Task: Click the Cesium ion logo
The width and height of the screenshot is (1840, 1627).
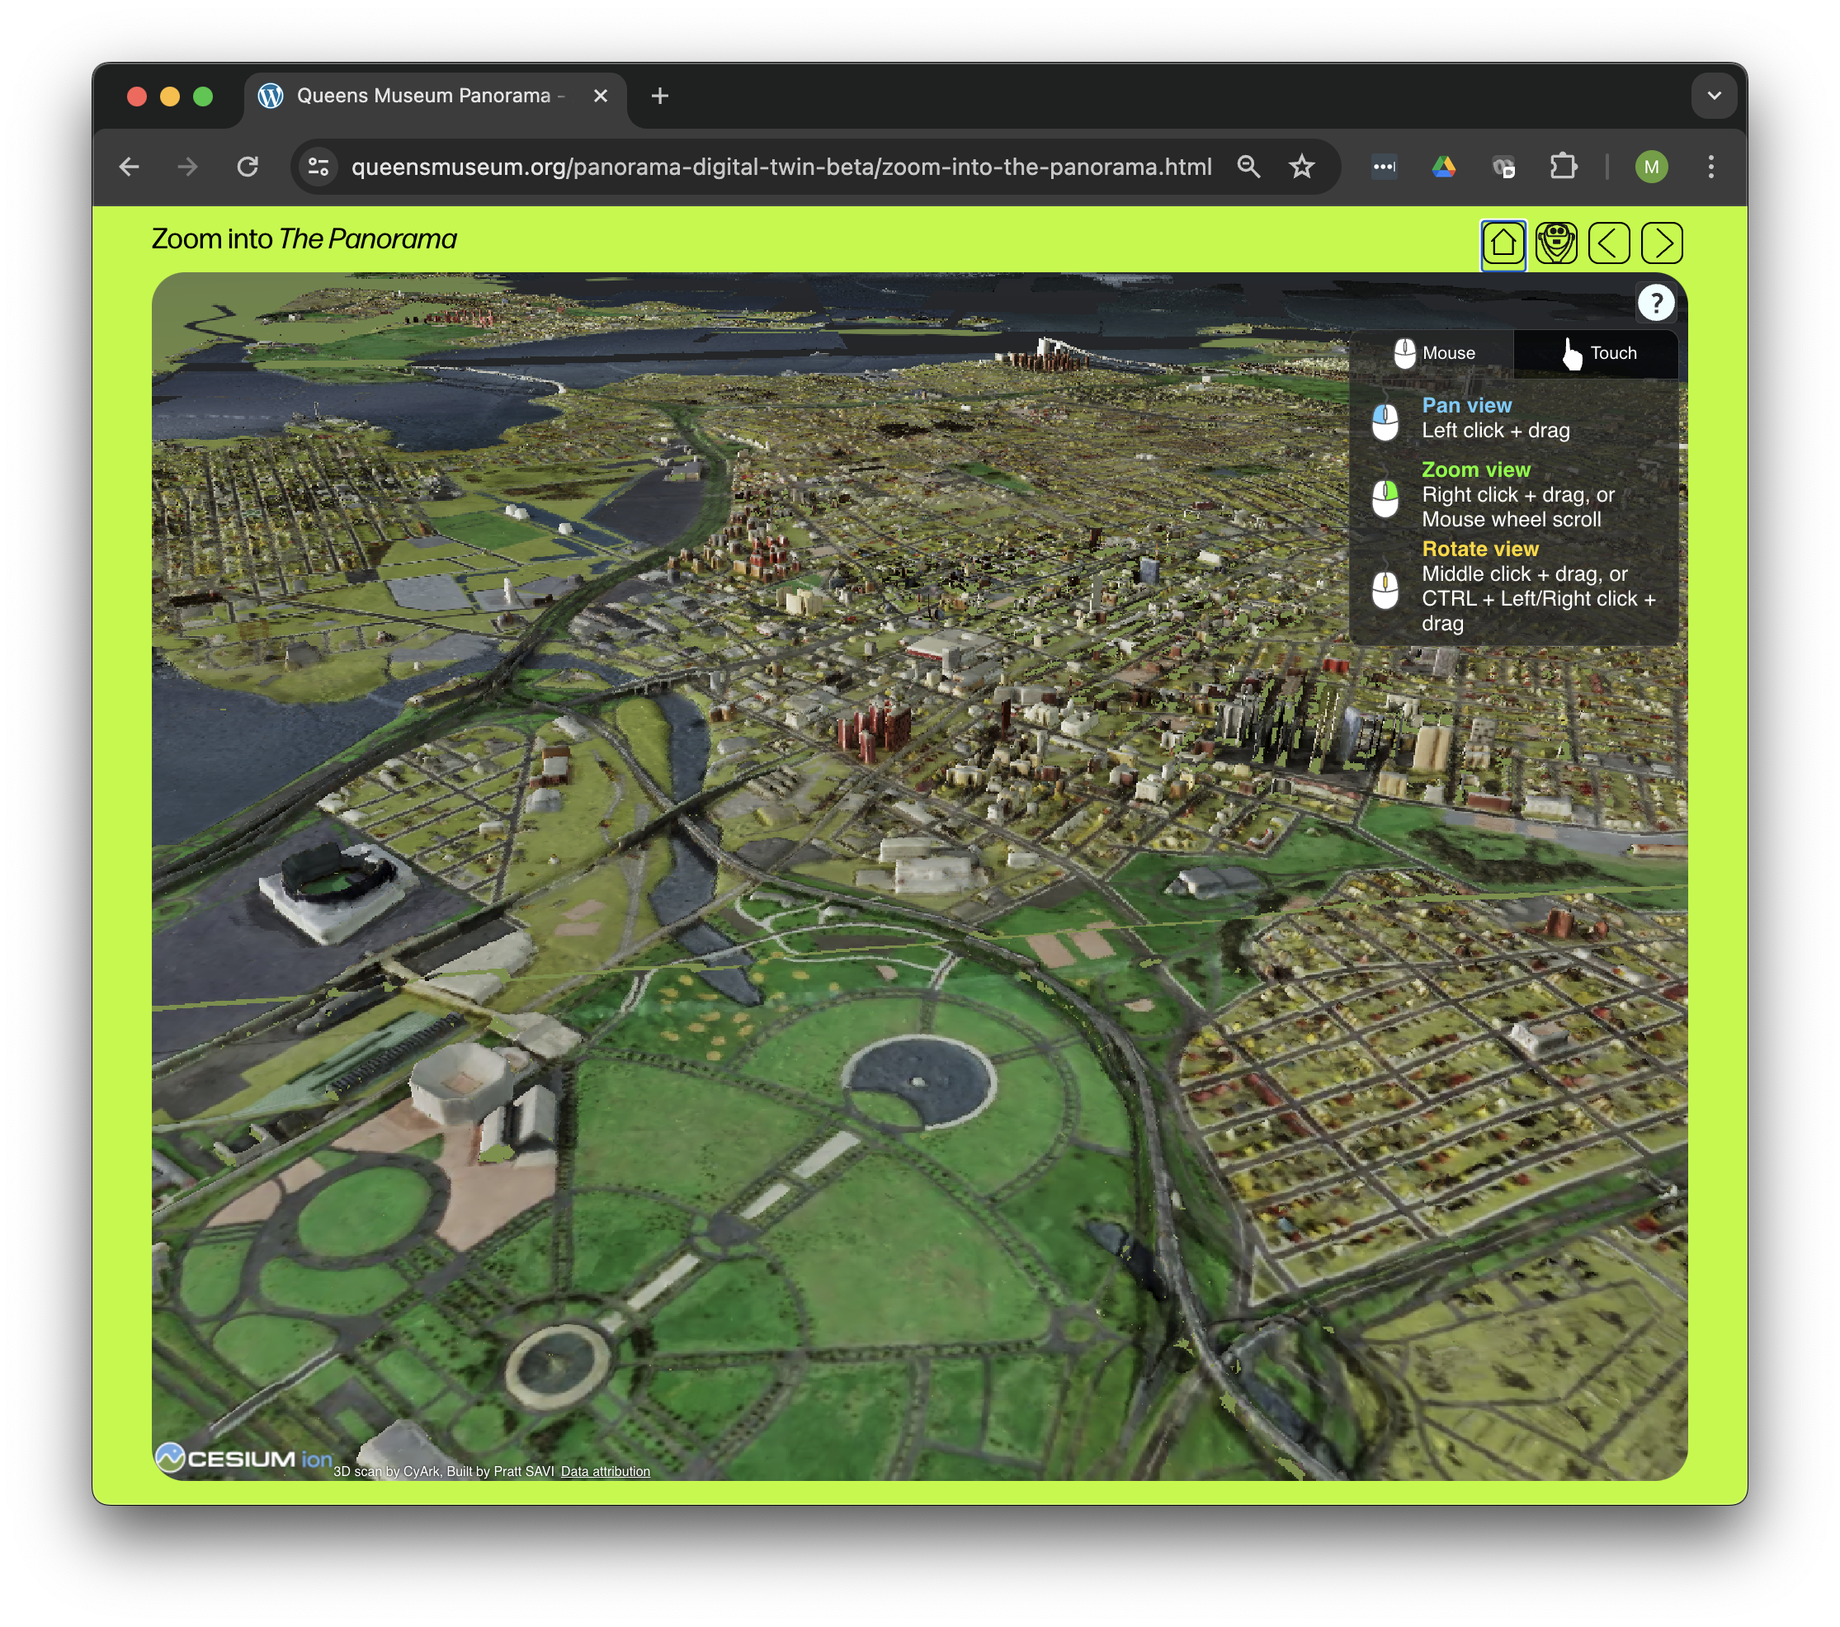Action: 243,1459
